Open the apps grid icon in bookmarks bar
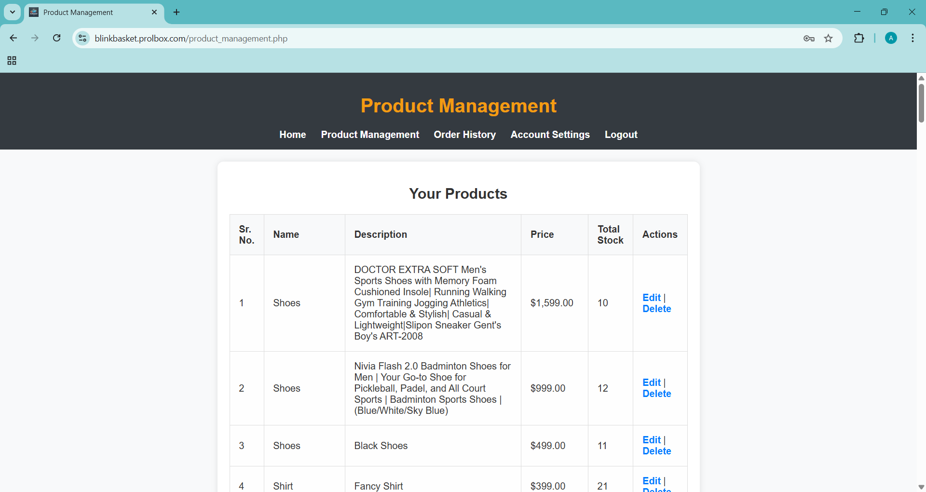926x492 pixels. pos(12,60)
